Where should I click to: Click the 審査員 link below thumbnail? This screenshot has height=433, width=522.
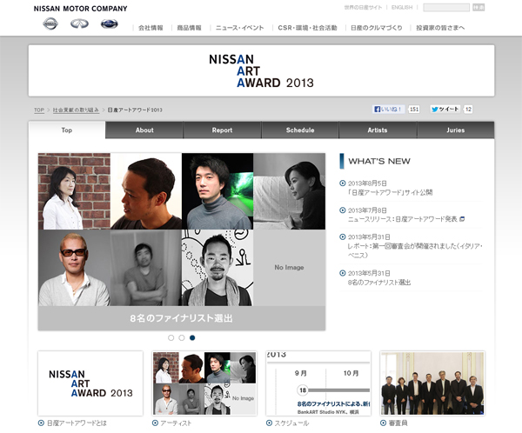(x=398, y=423)
